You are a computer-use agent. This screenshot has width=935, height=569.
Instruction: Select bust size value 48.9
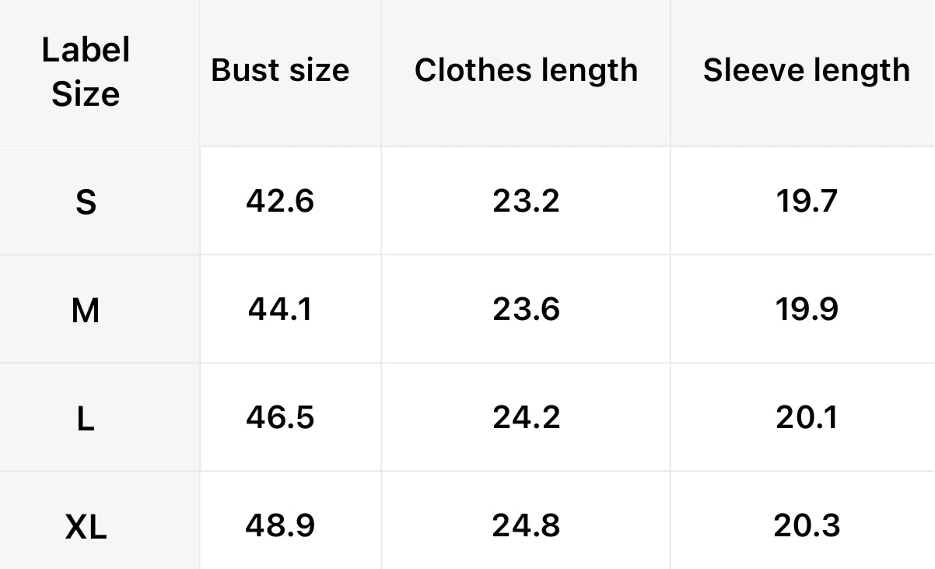280,525
